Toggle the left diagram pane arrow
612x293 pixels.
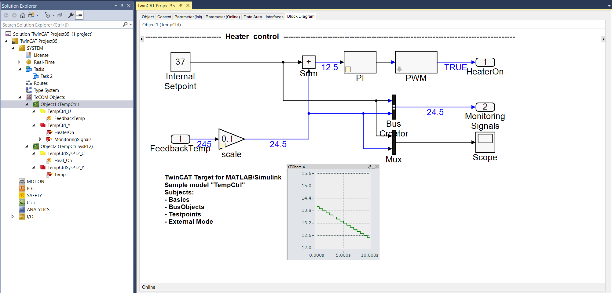click(142, 39)
